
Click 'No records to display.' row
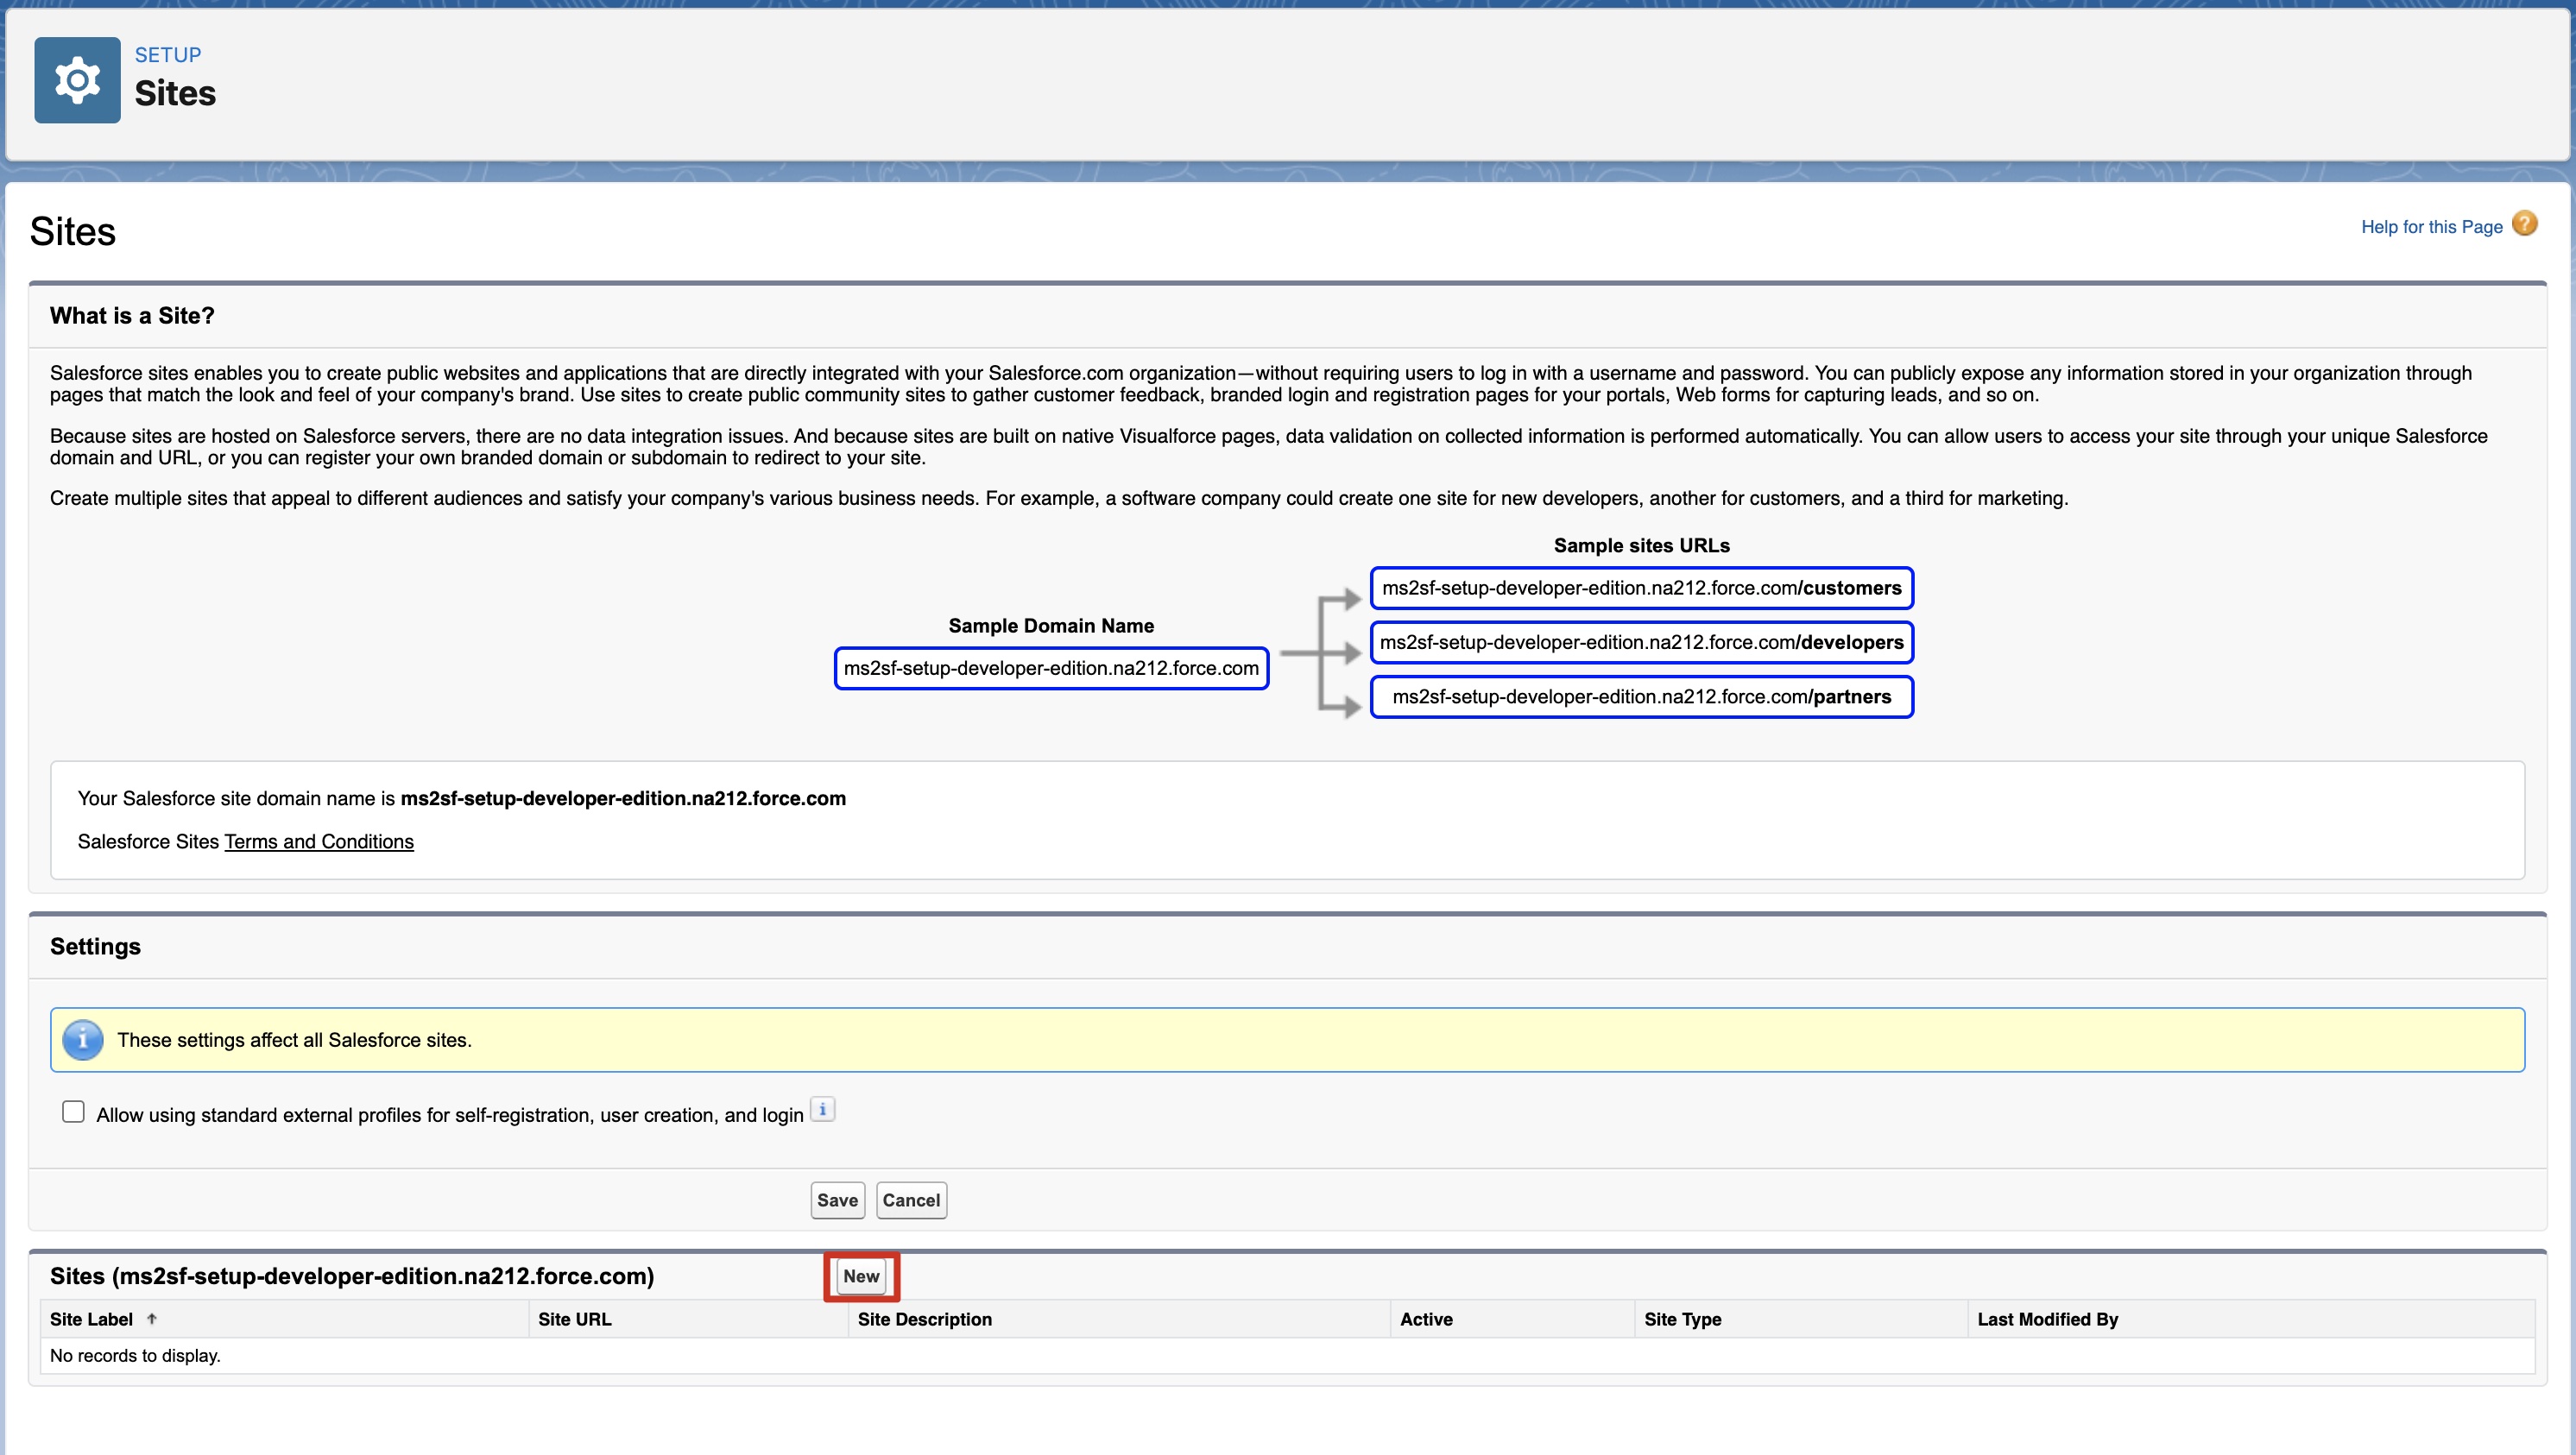(x=1287, y=1356)
